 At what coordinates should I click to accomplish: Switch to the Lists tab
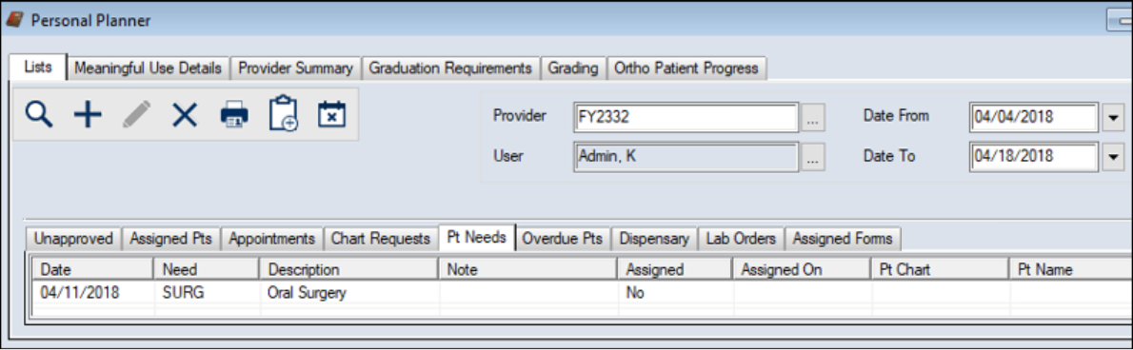(38, 68)
